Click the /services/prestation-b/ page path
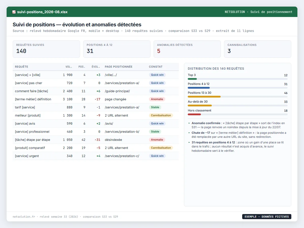Image resolution: width=304 pixels, height=228 pixels. pyautogui.click(x=122, y=132)
